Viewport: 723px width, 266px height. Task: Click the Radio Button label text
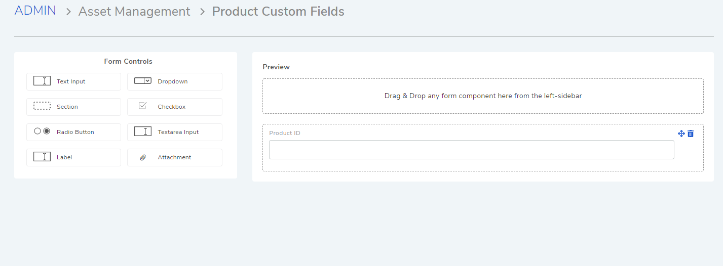pyautogui.click(x=75, y=132)
